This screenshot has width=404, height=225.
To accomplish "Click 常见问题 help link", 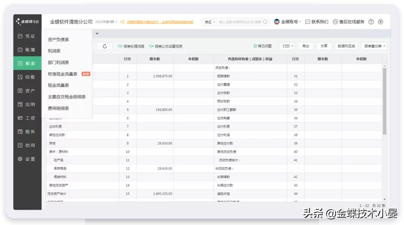I will (262, 46).
